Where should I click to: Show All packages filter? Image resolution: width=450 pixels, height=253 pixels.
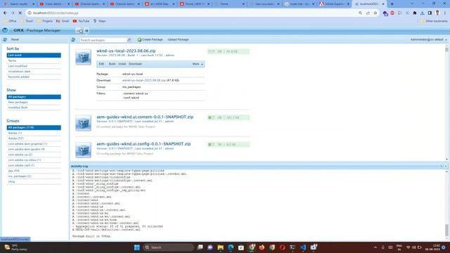pos(34,97)
